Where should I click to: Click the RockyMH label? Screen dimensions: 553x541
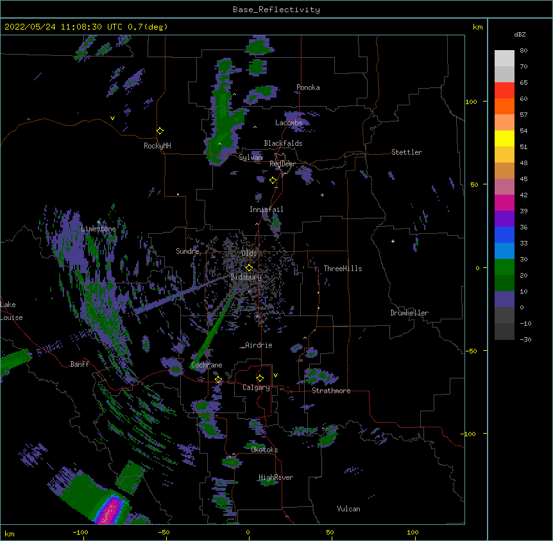[x=157, y=146]
